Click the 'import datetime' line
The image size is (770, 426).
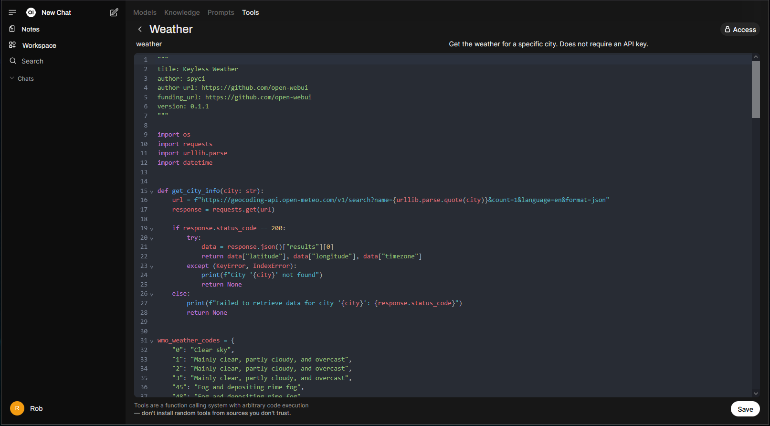pyautogui.click(x=185, y=162)
